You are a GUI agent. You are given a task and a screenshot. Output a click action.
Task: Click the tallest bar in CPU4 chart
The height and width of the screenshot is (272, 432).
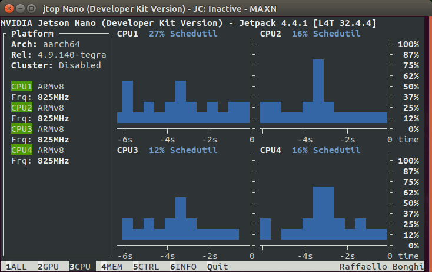324,213
